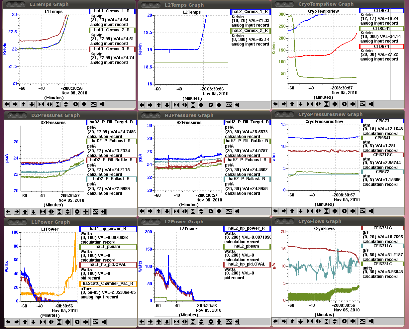Select the CTD9541 curve label
409x329 pixels.
click(x=381, y=29)
